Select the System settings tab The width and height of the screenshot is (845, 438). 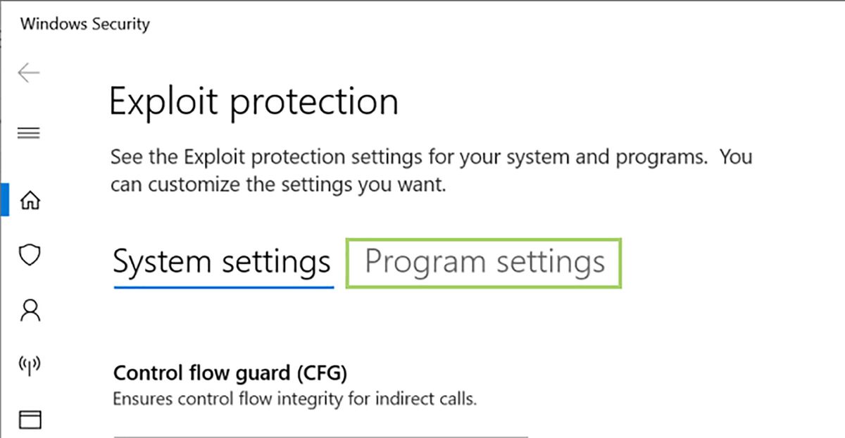coord(222,262)
